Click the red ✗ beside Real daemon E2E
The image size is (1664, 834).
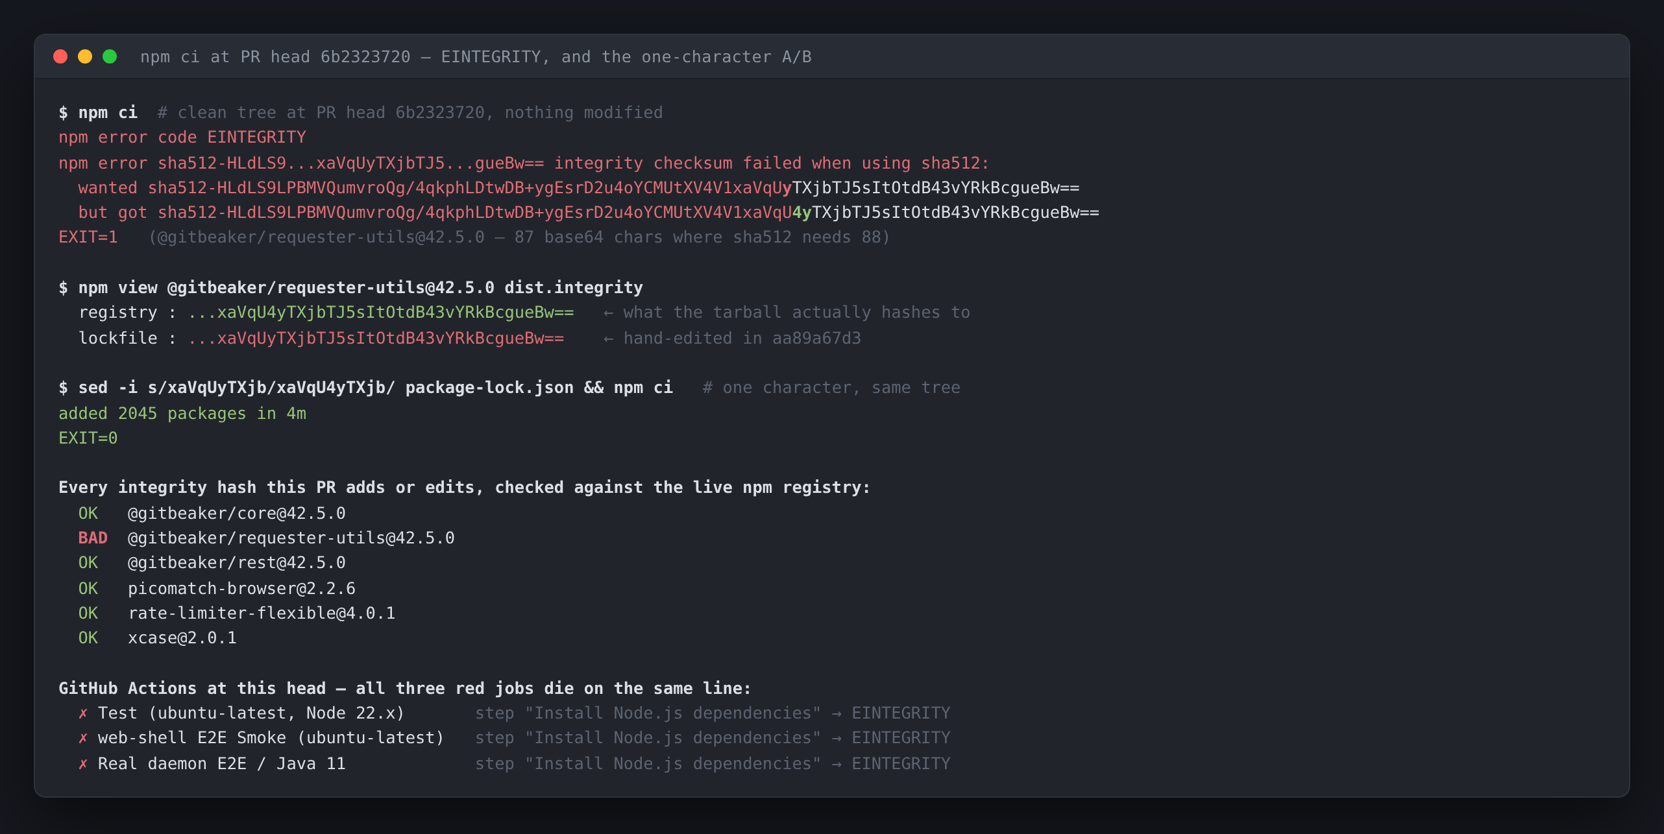click(83, 764)
